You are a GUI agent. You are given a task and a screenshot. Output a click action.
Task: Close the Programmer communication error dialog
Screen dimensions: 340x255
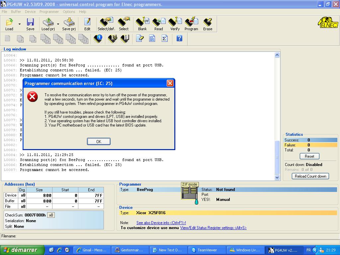tap(170, 83)
